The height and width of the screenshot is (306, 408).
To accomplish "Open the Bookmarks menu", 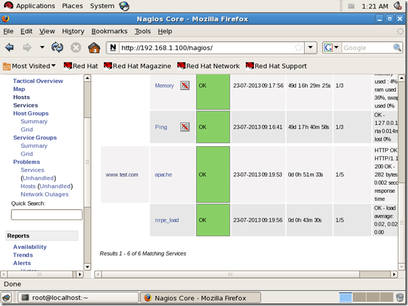I will 109,32.
